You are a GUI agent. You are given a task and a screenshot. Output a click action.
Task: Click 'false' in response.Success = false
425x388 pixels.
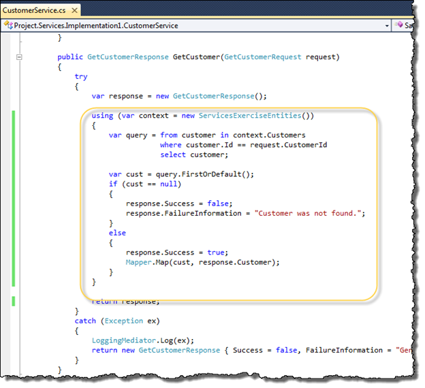218,204
